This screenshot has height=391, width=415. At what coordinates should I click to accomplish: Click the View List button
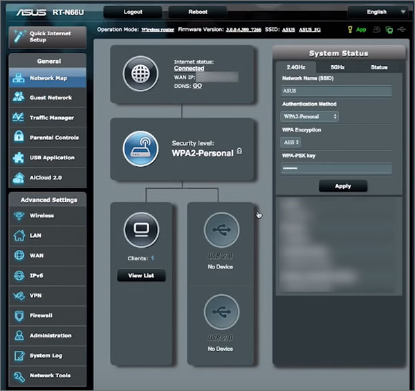[x=141, y=275]
